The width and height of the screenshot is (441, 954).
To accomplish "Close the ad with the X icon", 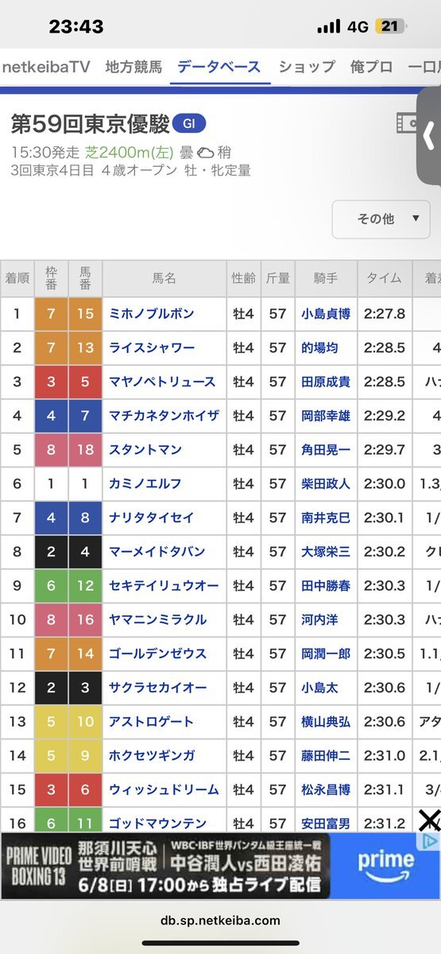I will pyautogui.click(x=429, y=820).
